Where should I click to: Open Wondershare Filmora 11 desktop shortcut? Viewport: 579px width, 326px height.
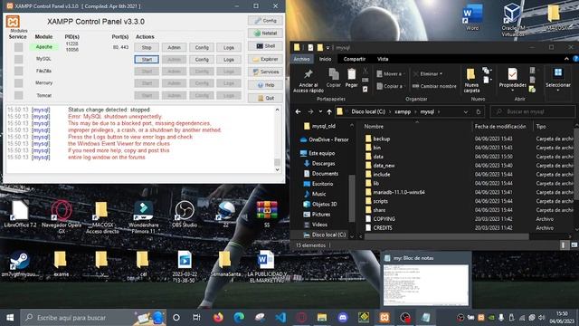click(144, 217)
